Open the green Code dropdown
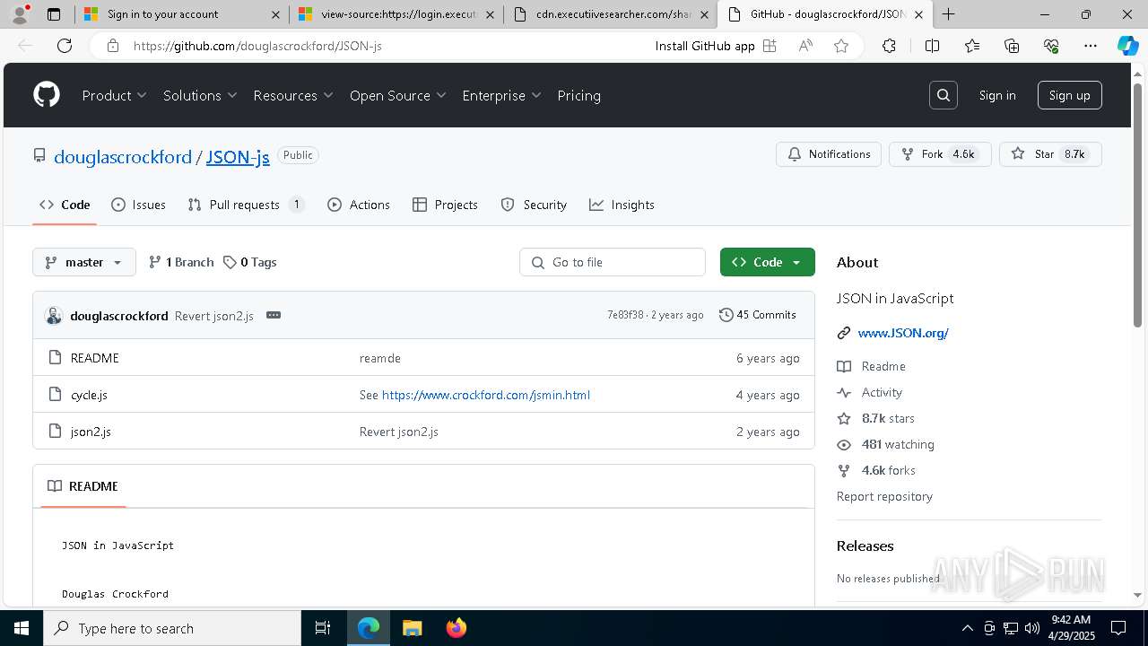Screen dimensions: 1148x646 point(768,262)
